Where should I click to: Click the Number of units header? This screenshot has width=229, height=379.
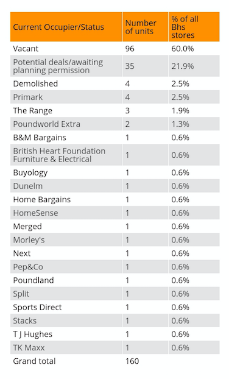click(x=141, y=27)
